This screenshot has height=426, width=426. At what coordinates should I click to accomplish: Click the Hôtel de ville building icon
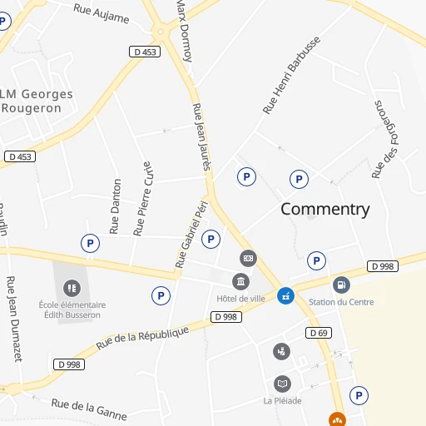240,282
